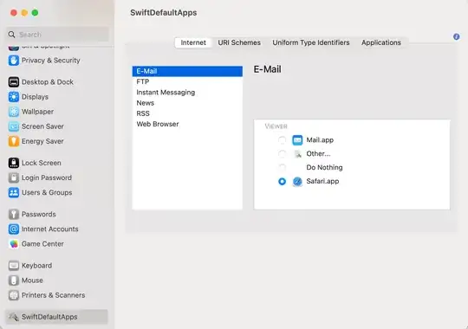
Task: Select the Other... radio button
Action: coord(282,154)
